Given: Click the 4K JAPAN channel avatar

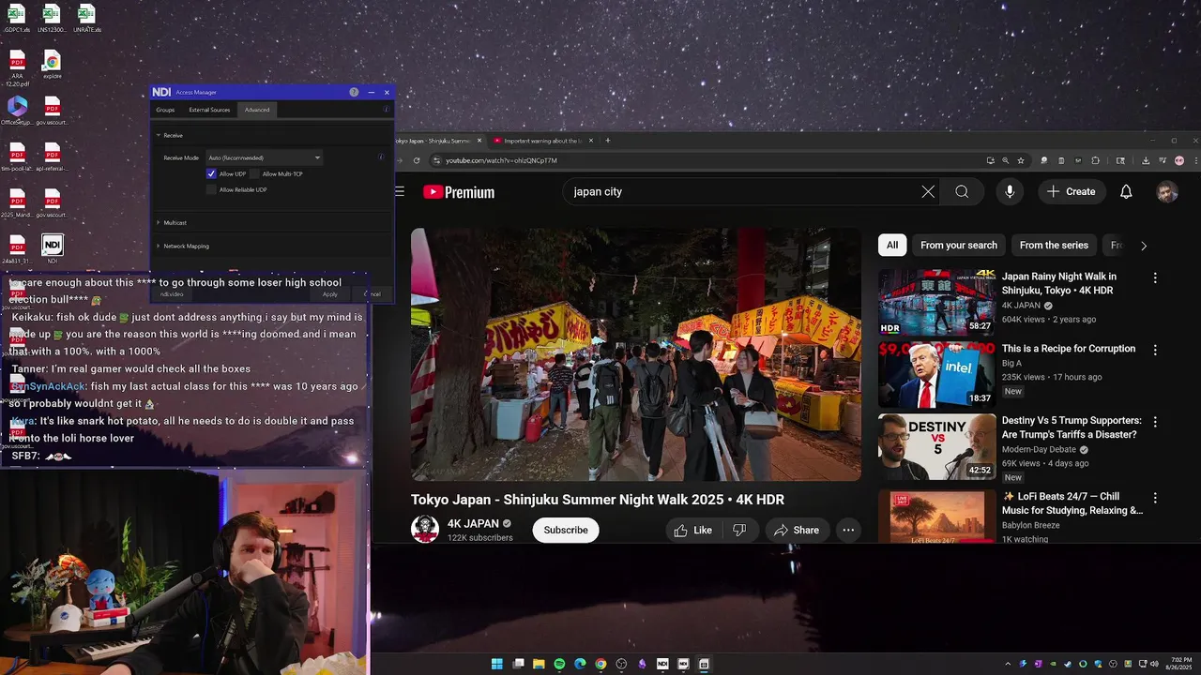Looking at the screenshot, I should [x=425, y=529].
